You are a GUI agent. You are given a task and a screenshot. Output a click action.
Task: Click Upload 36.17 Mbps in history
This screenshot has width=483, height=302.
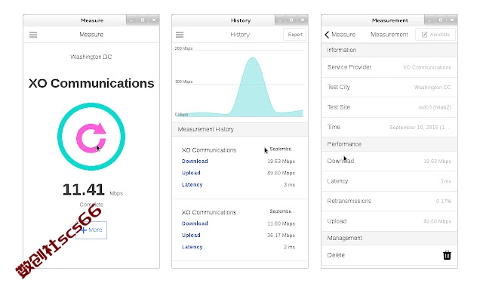pos(238,235)
